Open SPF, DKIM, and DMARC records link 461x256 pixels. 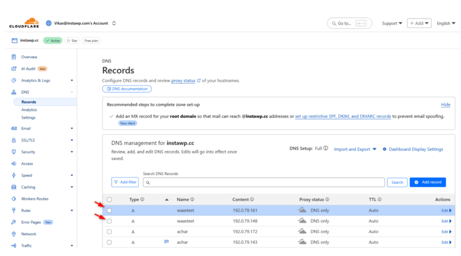[x=343, y=117]
